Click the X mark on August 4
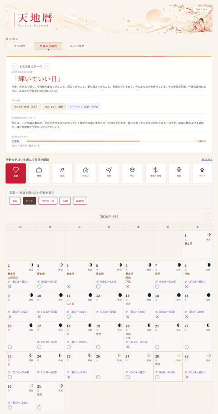The height and width of the screenshot is (414, 218). coord(69,286)
